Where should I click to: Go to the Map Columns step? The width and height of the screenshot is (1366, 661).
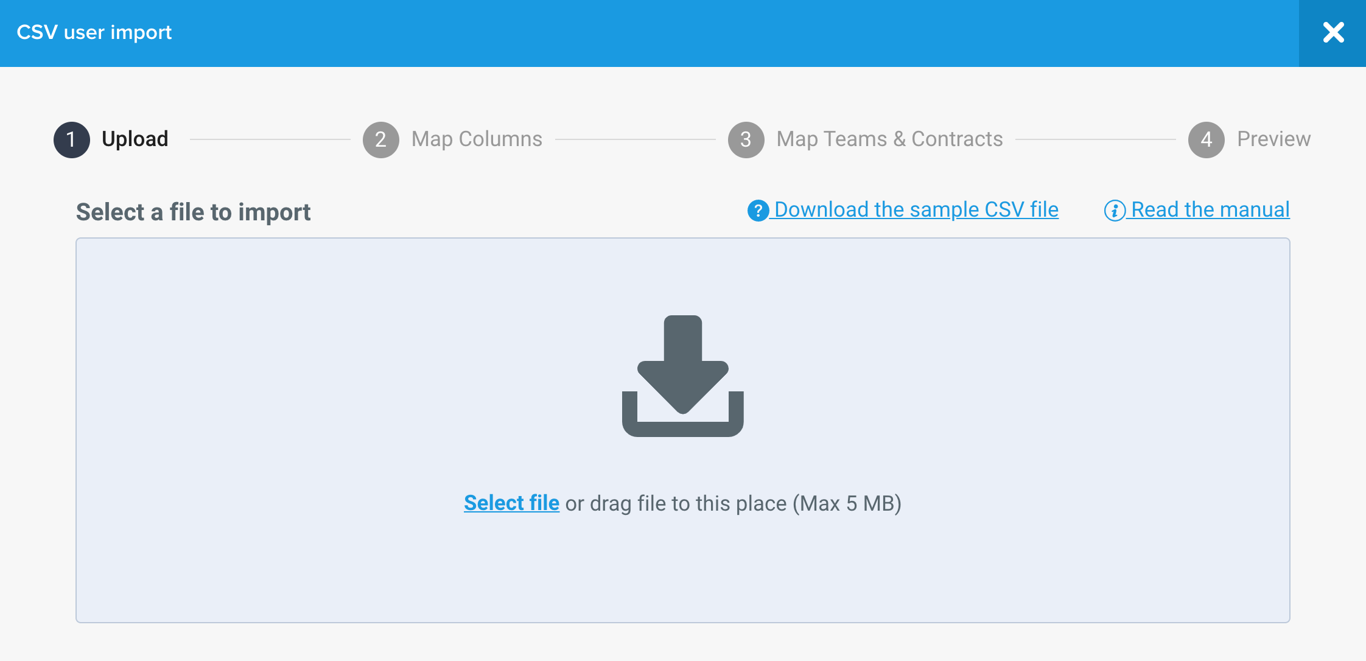point(477,139)
